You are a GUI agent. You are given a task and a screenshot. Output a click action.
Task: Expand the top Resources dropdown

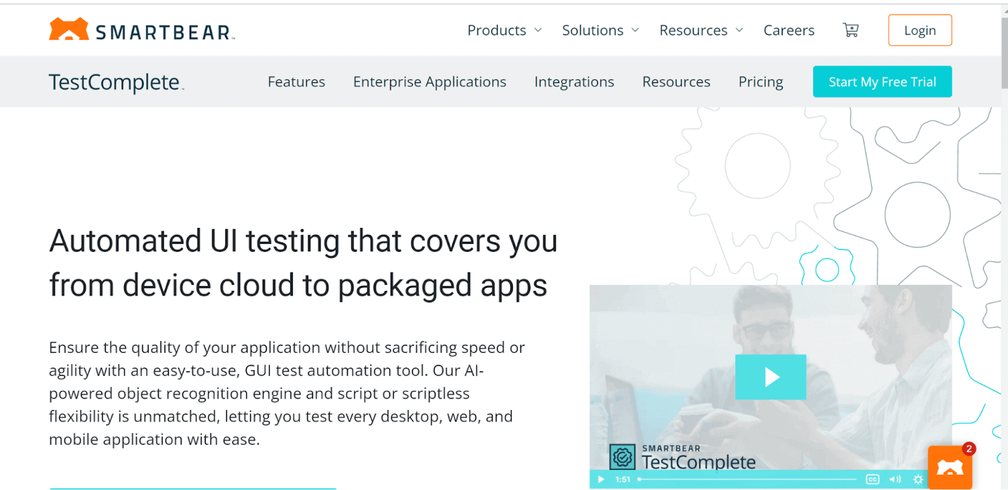[701, 30]
